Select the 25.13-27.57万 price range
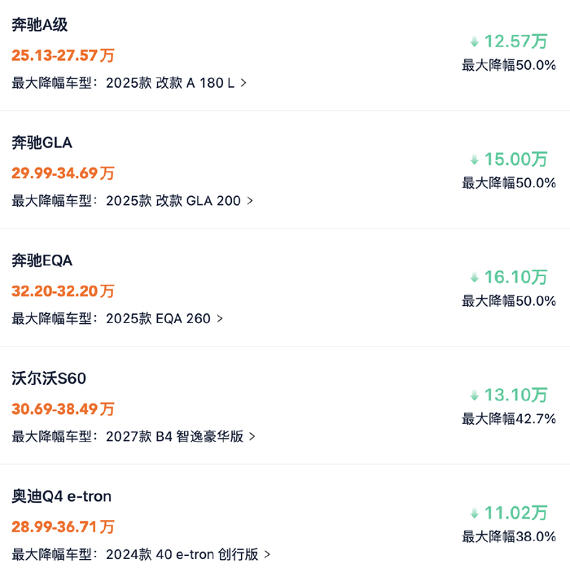The image size is (570, 577). click(63, 55)
